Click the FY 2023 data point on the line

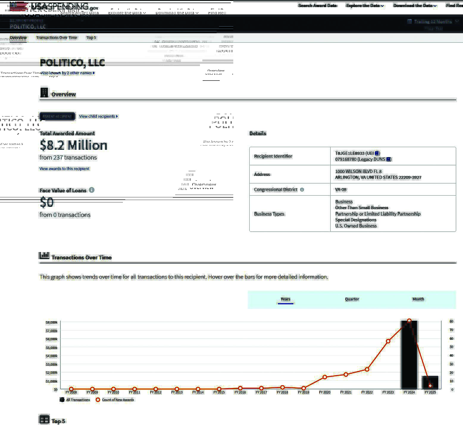click(x=388, y=341)
